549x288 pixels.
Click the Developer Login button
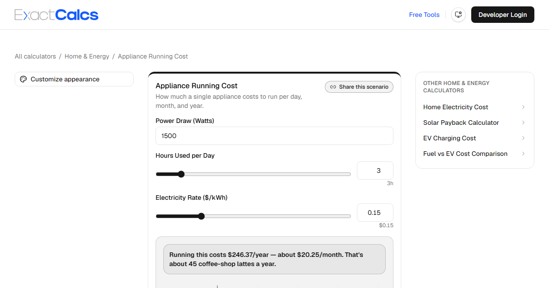click(x=503, y=15)
